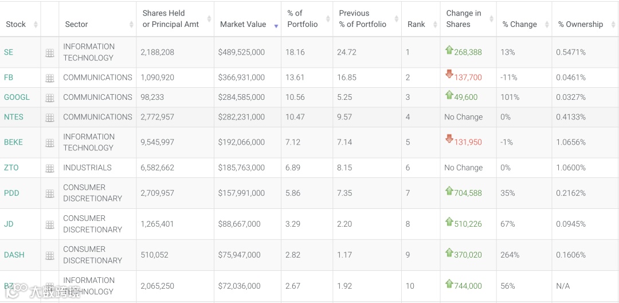Viewport: 619px width, 303px height.
Task: Click the table icon beside JD
Action: pos(50,224)
